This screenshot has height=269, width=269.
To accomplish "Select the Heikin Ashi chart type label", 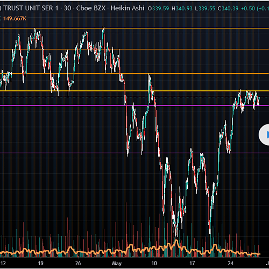I will [128, 8].
